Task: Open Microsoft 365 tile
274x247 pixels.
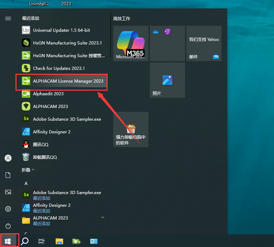Action: (131, 43)
